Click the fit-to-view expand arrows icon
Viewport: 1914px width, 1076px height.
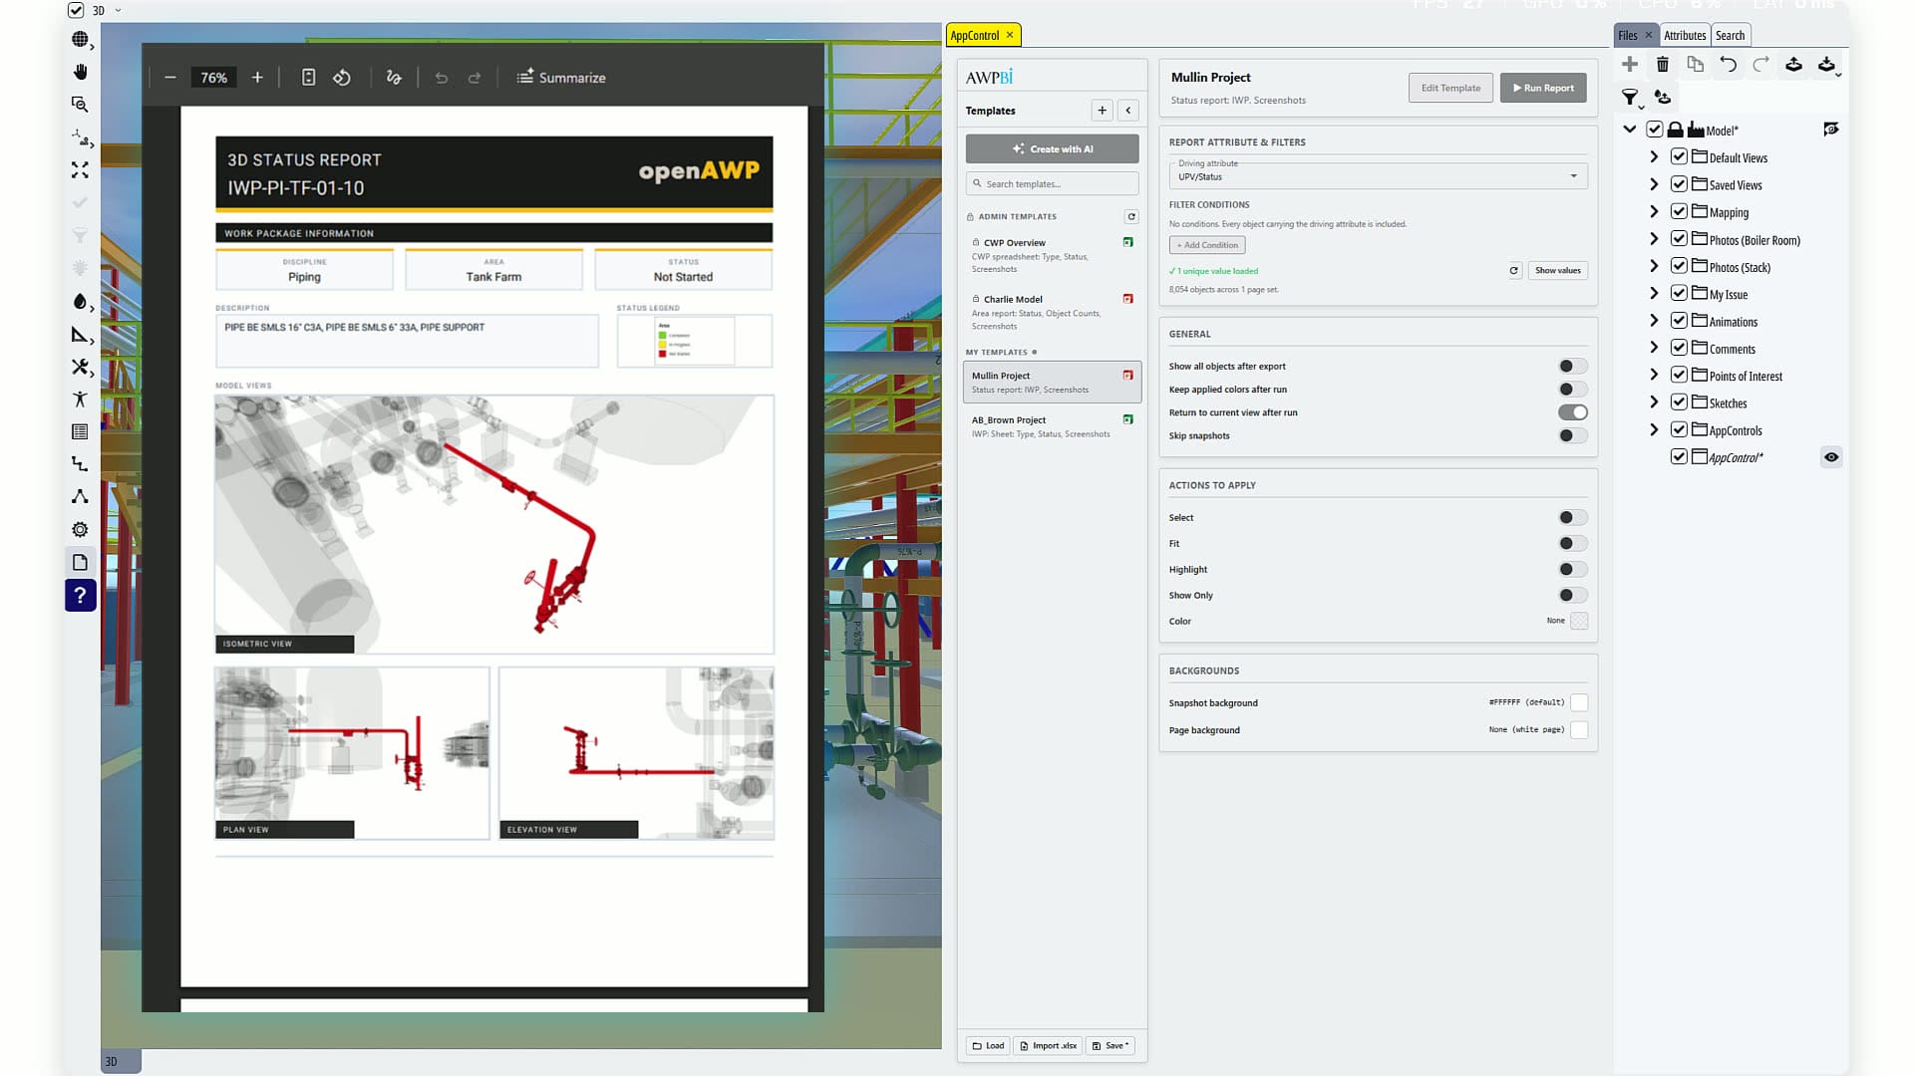(80, 169)
